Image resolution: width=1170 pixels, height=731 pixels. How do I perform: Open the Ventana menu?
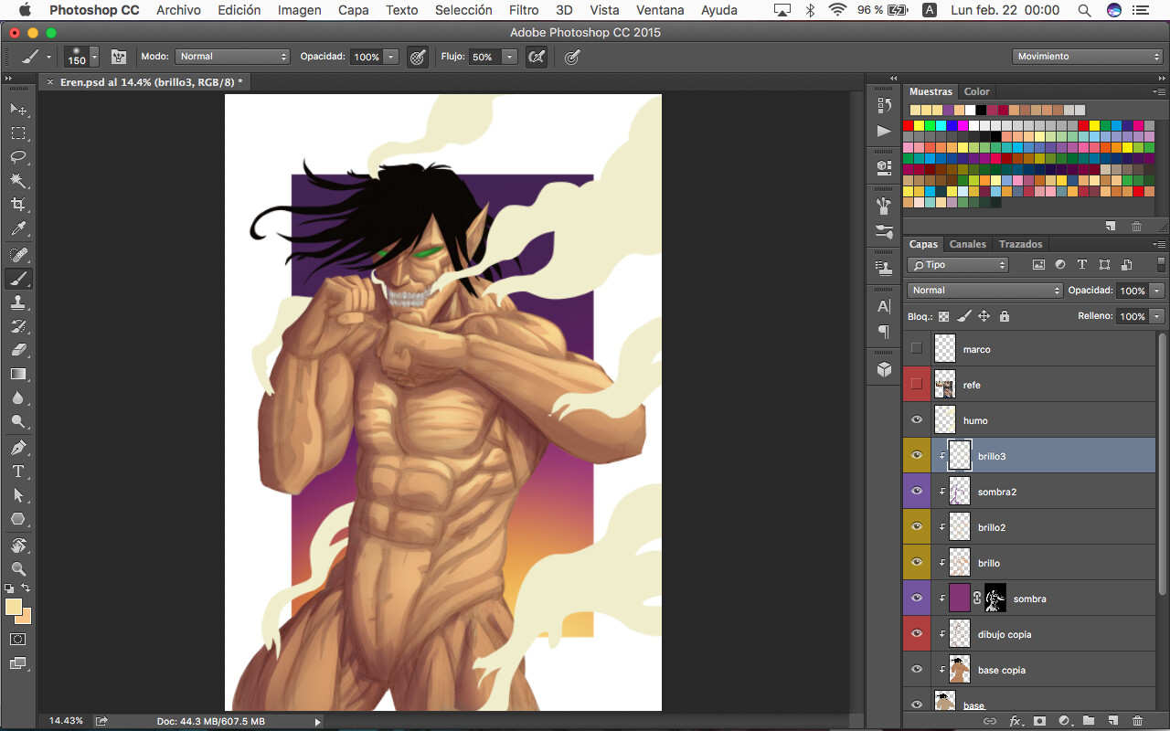pos(660,10)
